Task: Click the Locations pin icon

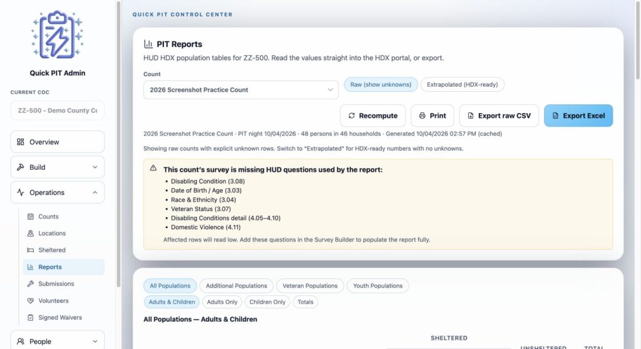Action: (x=30, y=233)
